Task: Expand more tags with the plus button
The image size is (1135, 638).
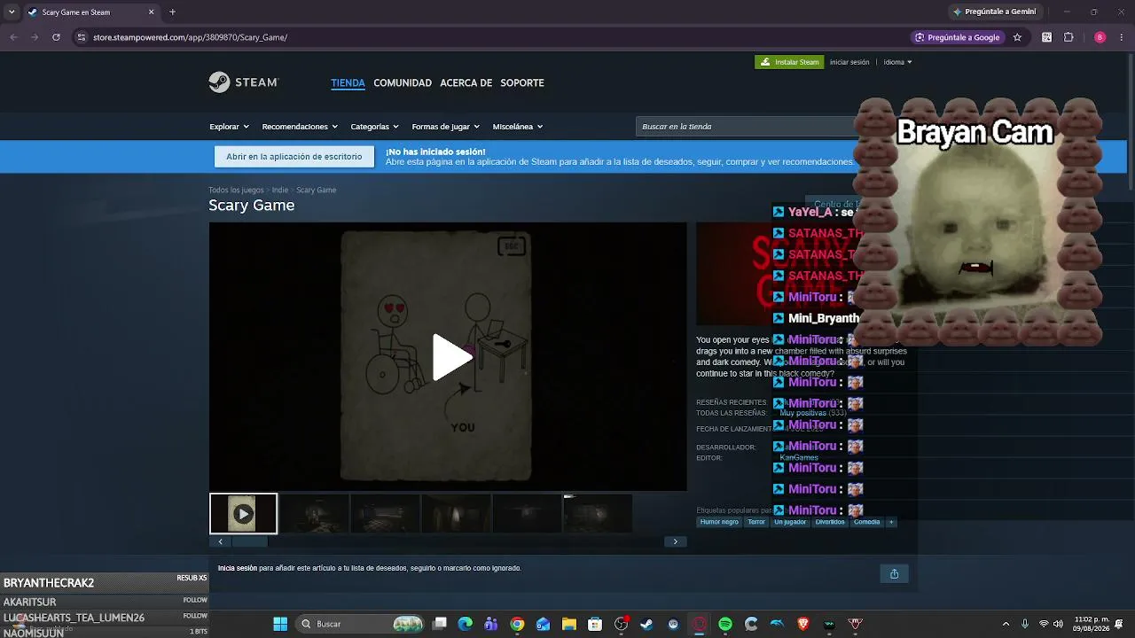Action: [891, 522]
